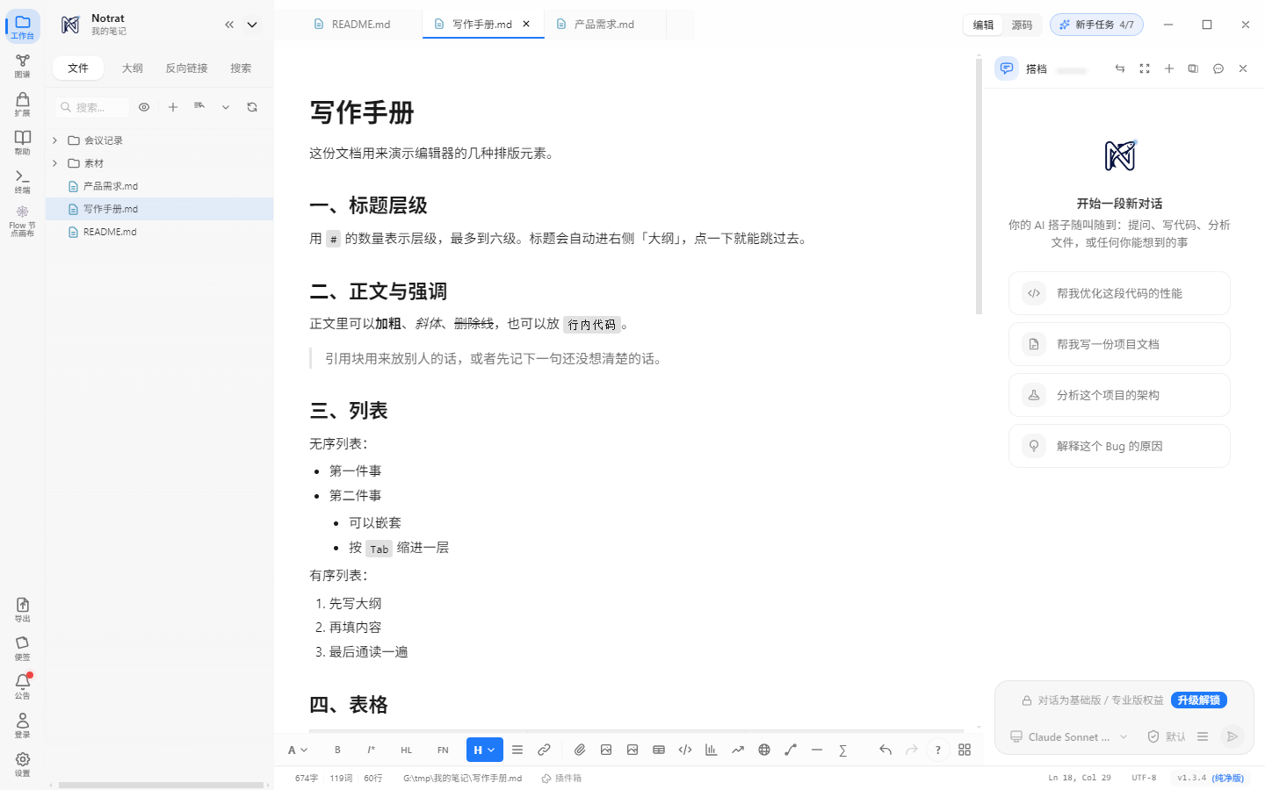The image size is (1265, 790).
Task: Click the 导出 export icon
Action: coord(23,610)
